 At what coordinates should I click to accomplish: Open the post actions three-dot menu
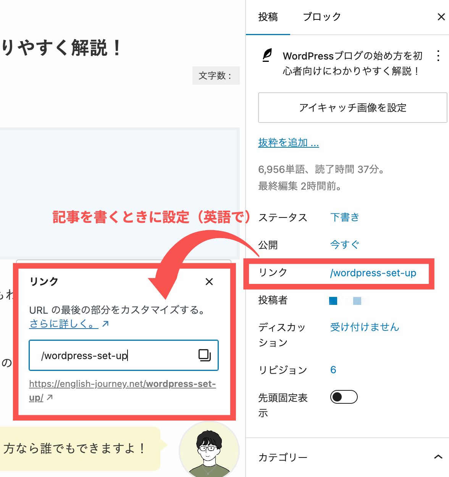point(438,56)
